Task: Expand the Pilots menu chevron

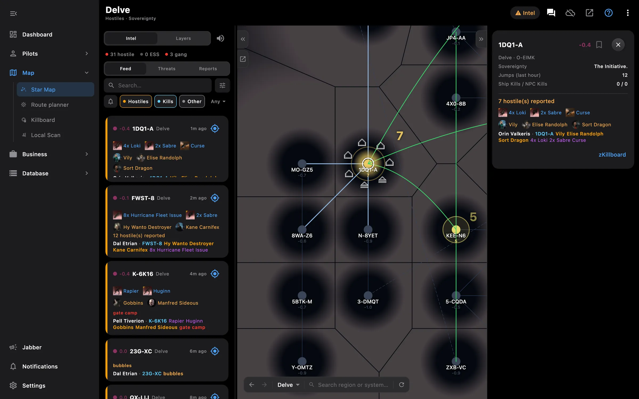Action: click(x=87, y=54)
